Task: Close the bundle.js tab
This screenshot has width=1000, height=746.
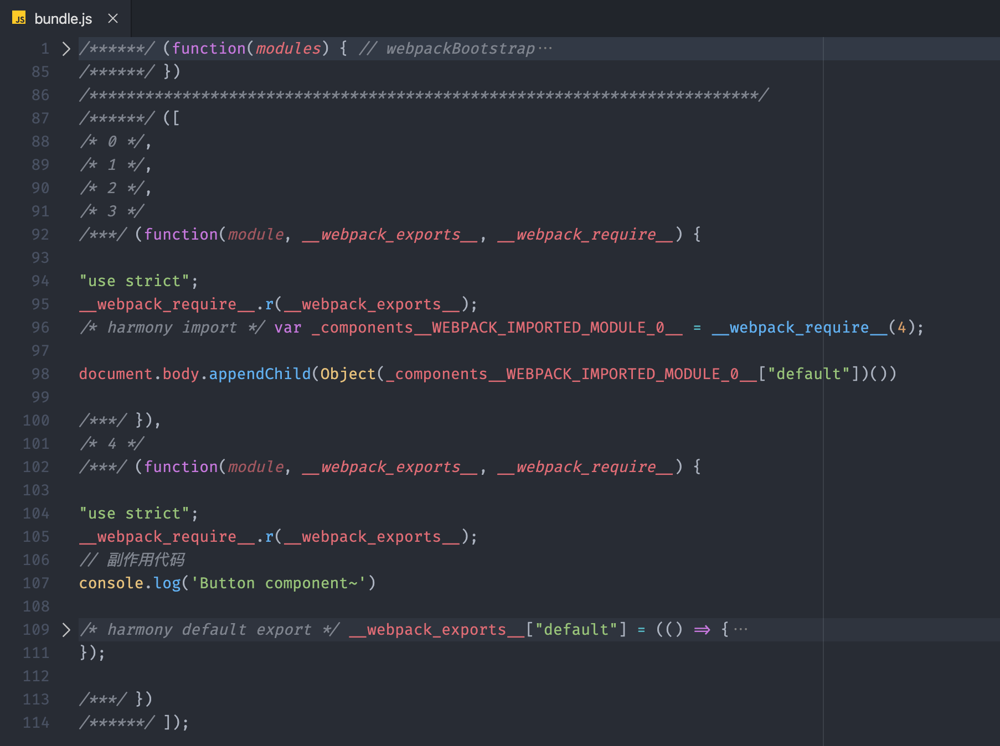Action: [x=113, y=19]
